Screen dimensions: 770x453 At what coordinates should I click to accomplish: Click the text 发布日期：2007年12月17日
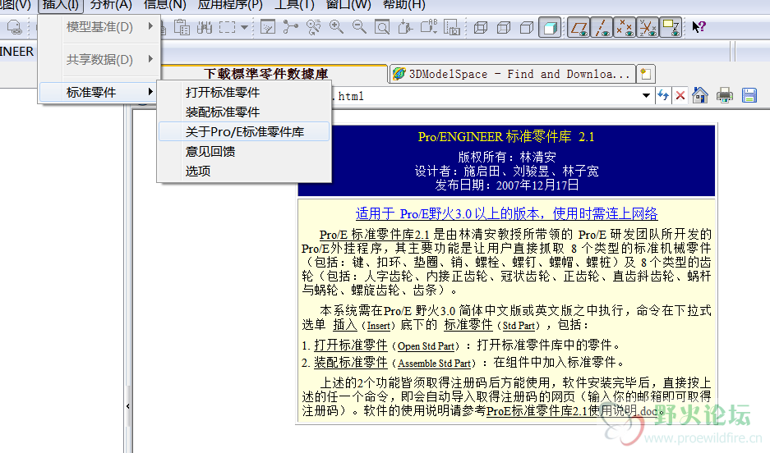point(506,185)
